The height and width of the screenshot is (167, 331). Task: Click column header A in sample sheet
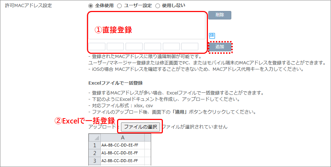point(123,138)
